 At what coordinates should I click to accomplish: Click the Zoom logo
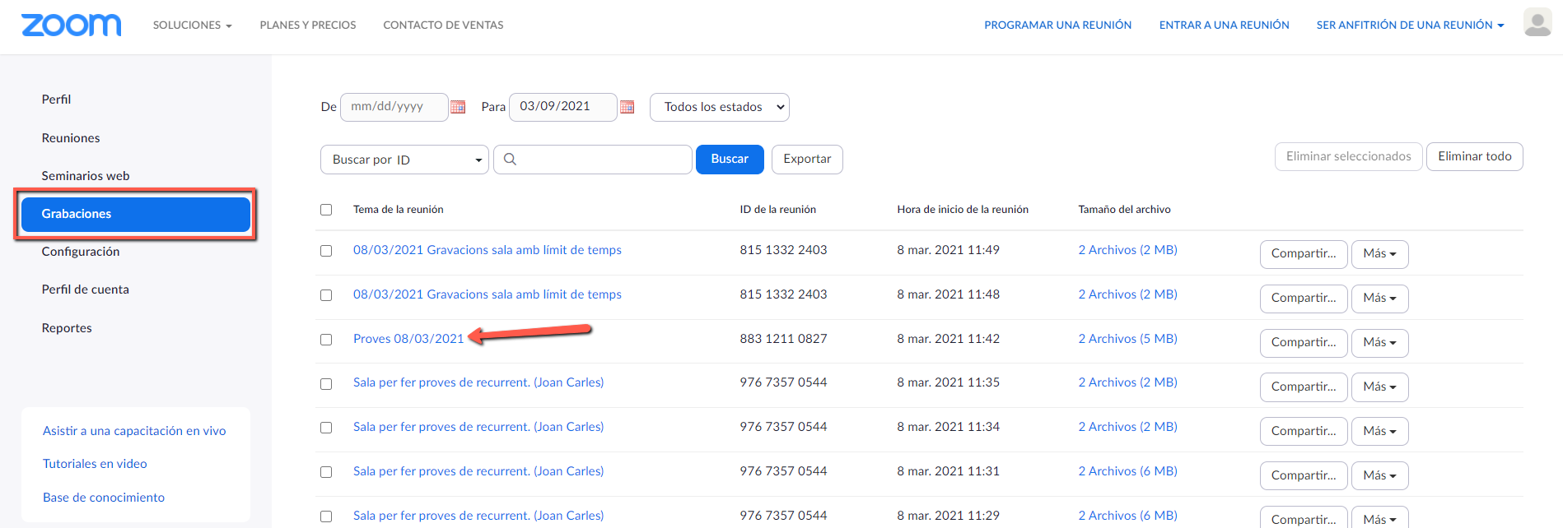click(71, 25)
